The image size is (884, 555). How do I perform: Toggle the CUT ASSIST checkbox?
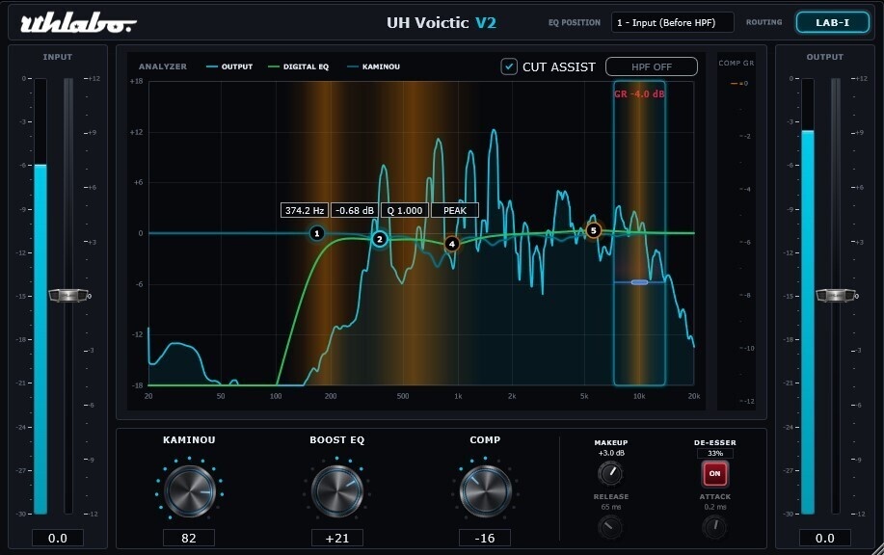(x=509, y=66)
